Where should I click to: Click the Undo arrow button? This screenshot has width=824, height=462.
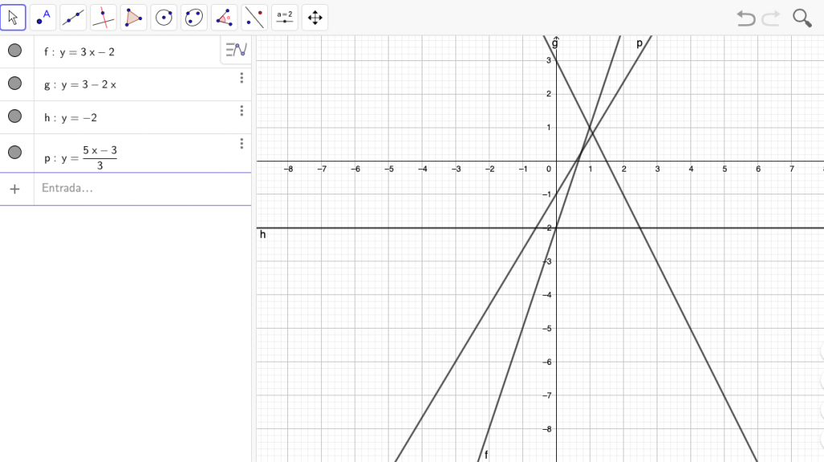click(746, 18)
